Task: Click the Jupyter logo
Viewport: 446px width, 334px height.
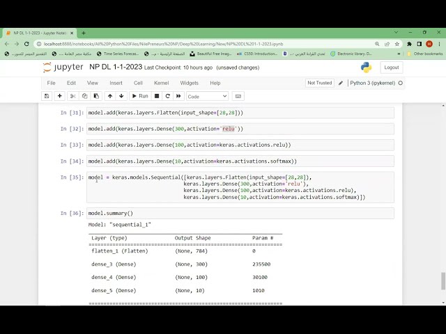Action: (63, 67)
